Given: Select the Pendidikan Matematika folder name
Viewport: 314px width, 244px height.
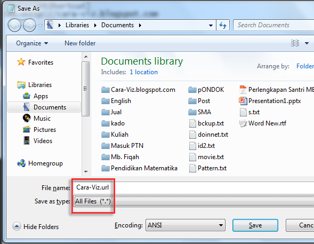Looking at the screenshot, I should [144, 168].
